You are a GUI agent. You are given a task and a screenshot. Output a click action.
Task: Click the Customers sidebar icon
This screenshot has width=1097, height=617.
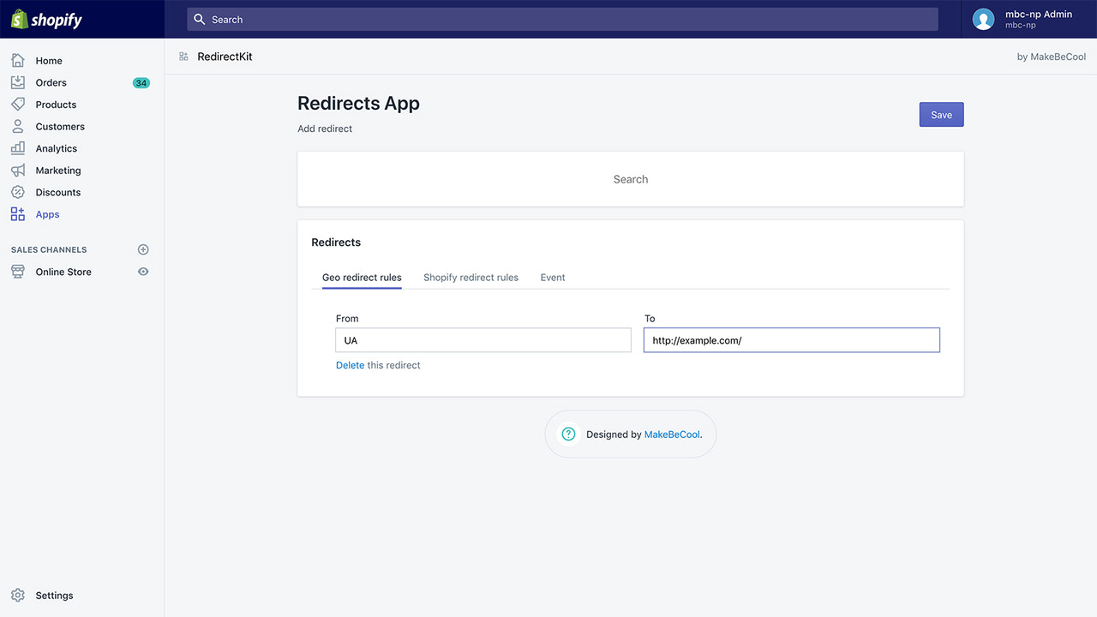[18, 126]
